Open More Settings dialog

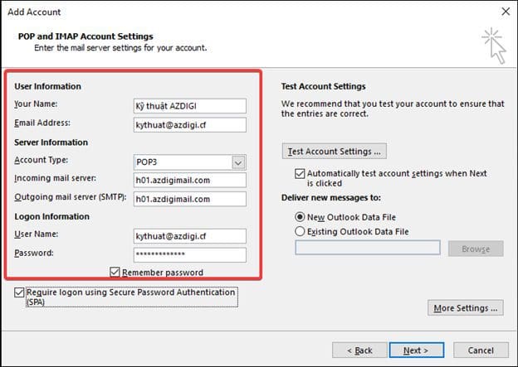coord(466,308)
